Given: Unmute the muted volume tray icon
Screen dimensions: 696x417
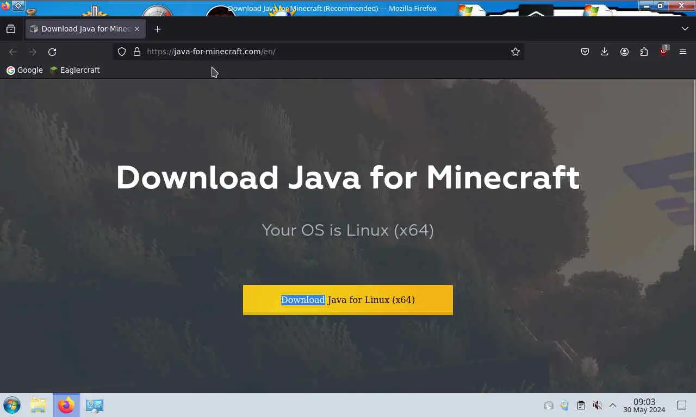Looking at the screenshot, I should [x=597, y=405].
